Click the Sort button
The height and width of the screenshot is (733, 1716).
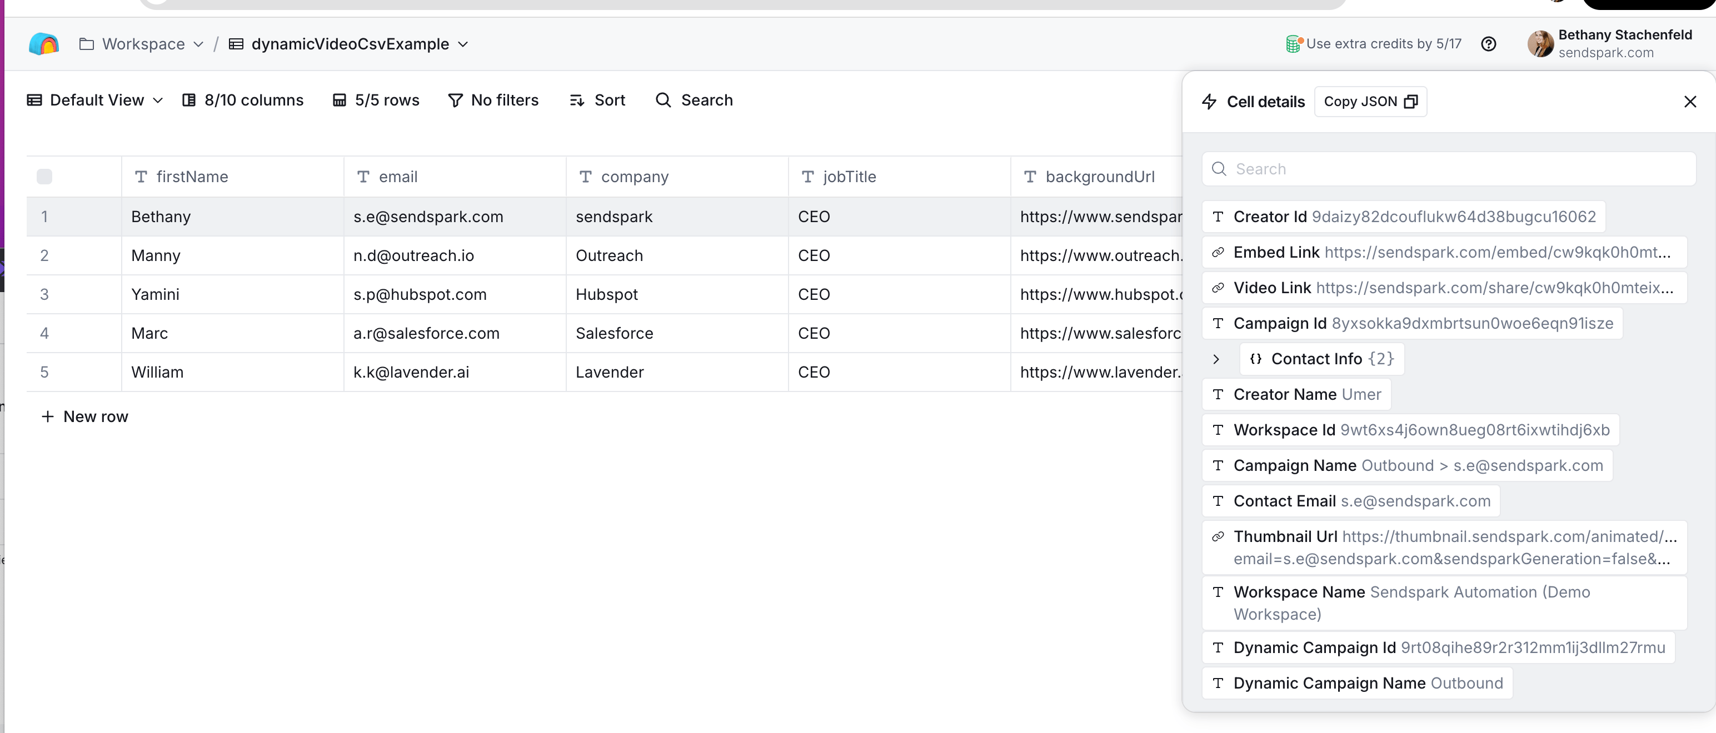click(597, 101)
